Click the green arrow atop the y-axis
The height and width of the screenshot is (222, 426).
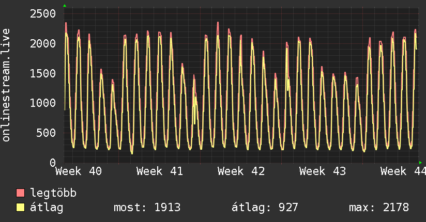pos(65,6)
